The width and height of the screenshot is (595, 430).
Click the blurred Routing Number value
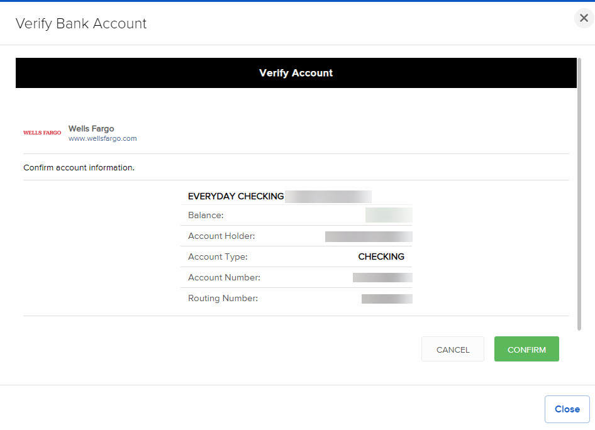387,299
